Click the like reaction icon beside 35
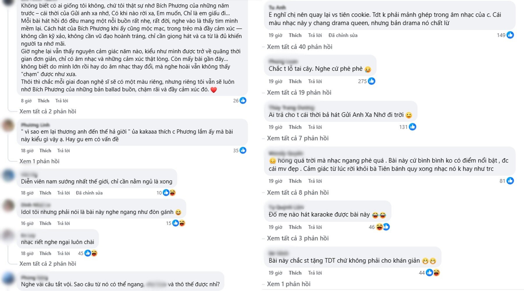524x291 pixels. click(243, 150)
